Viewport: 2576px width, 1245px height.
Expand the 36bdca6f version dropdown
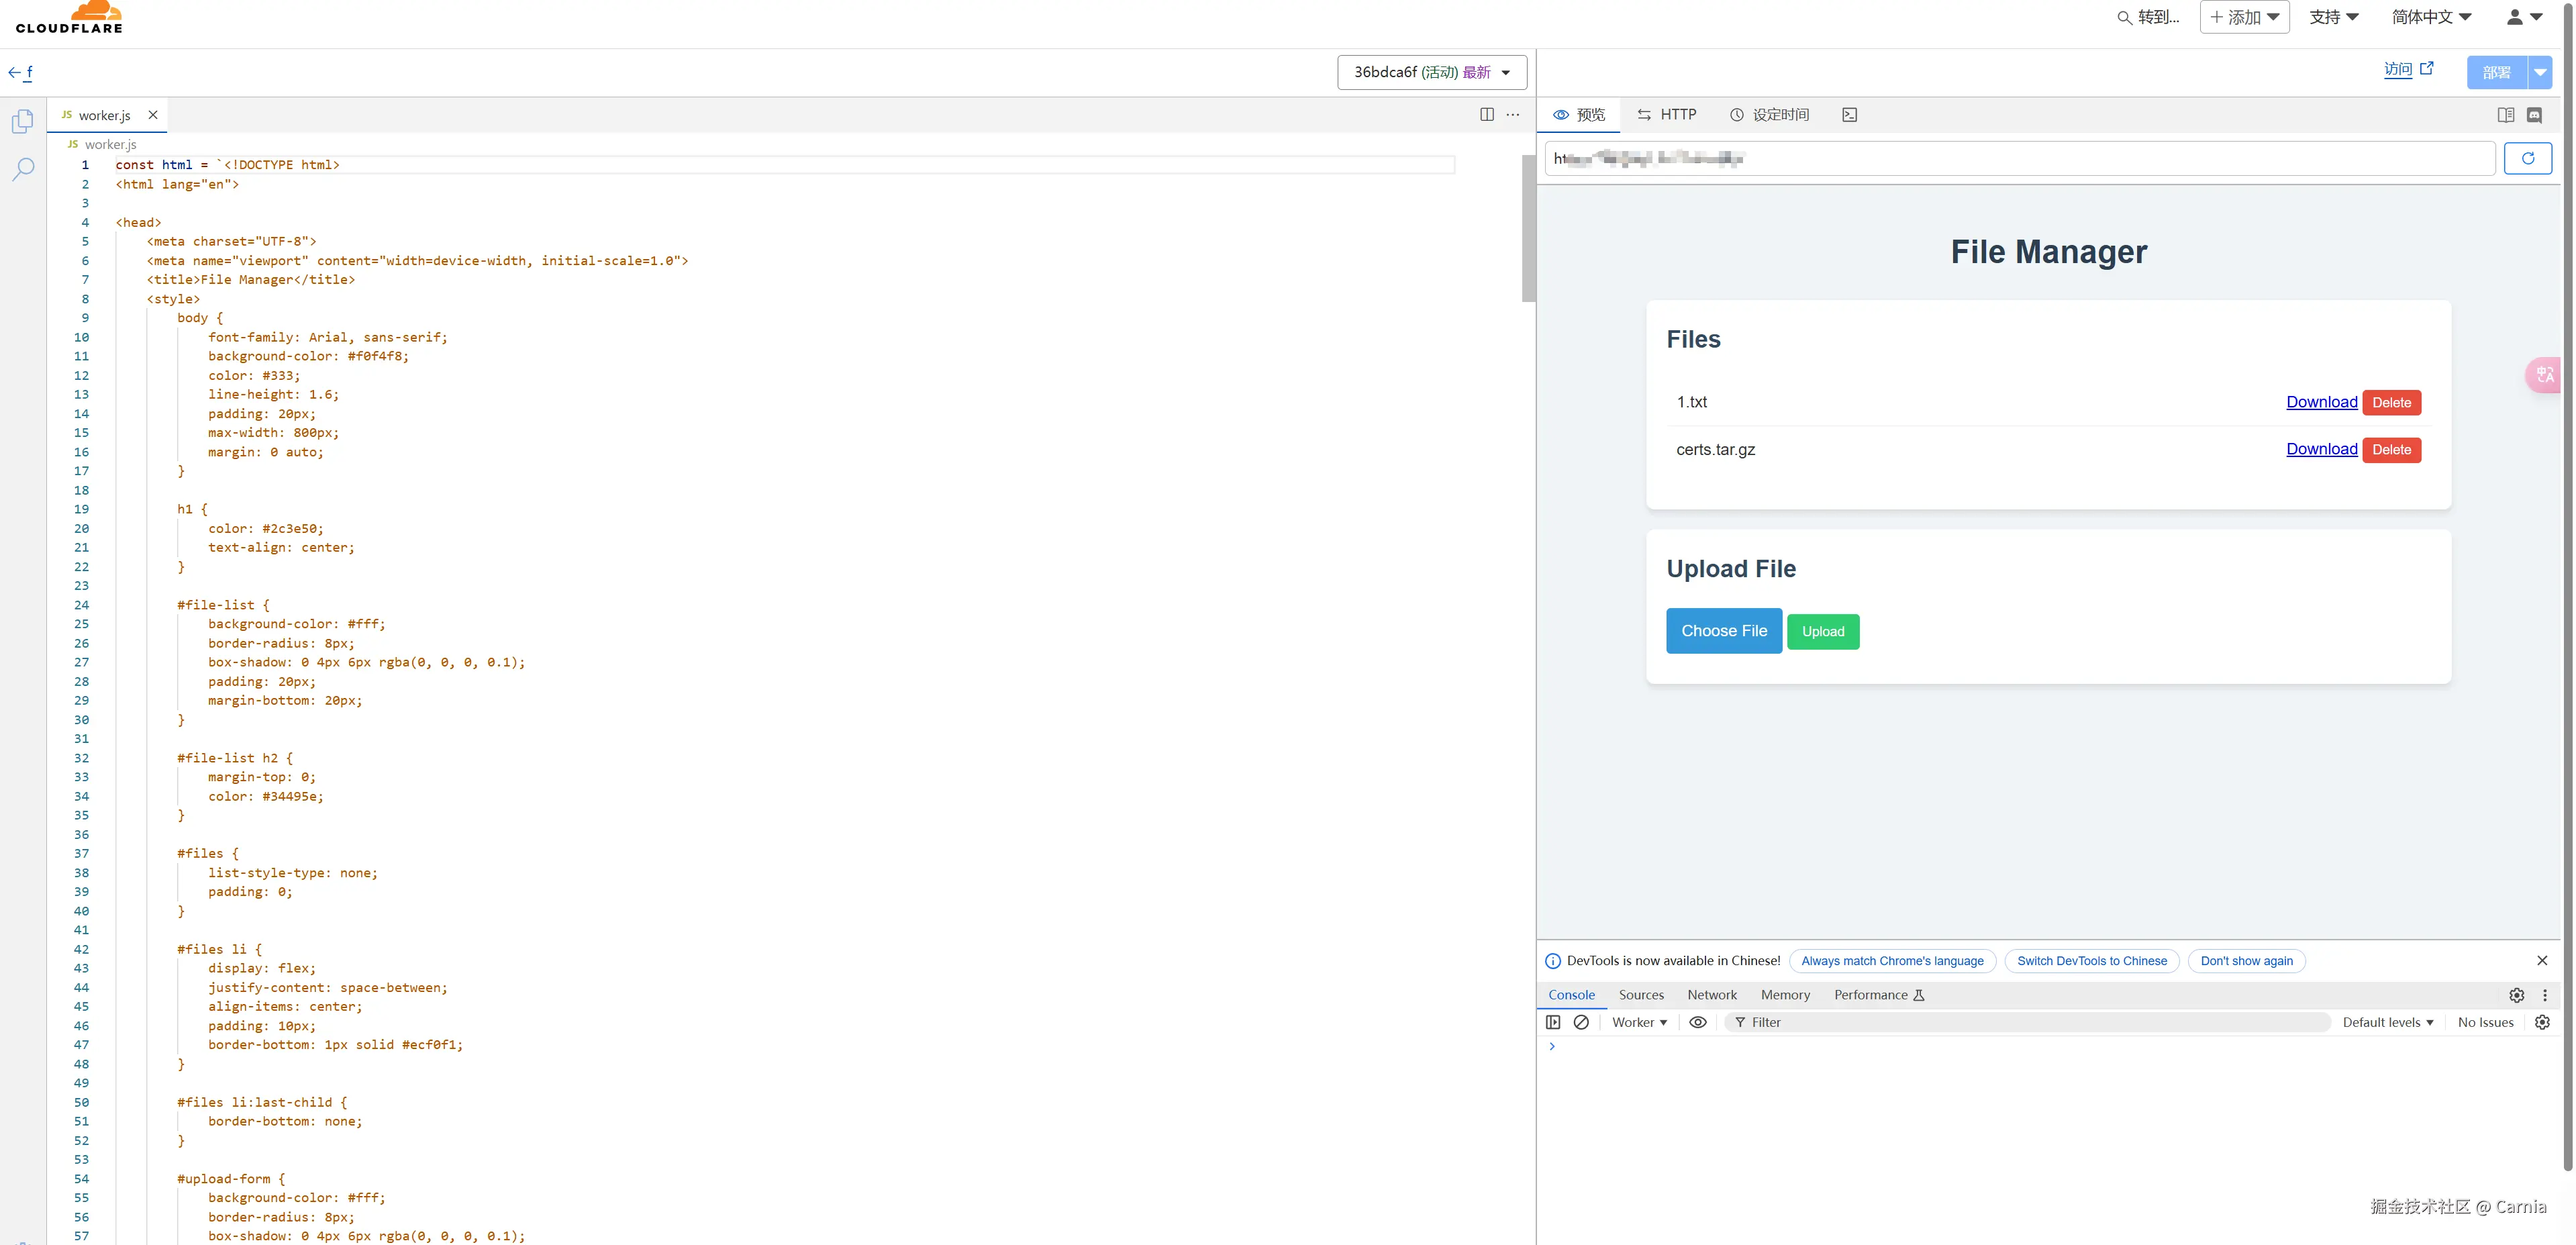click(1431, 72)
